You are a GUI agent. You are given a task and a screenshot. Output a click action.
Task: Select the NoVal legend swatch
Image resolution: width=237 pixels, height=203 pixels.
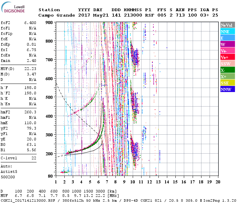228,25
